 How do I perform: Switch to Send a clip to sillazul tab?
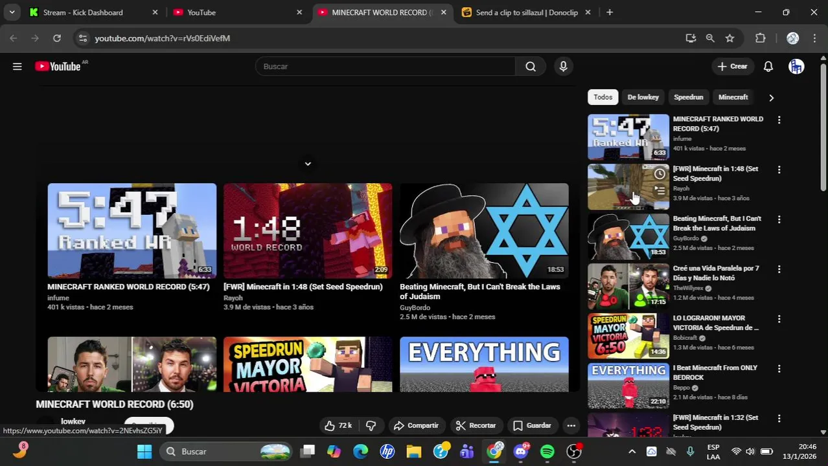(526, 12)
